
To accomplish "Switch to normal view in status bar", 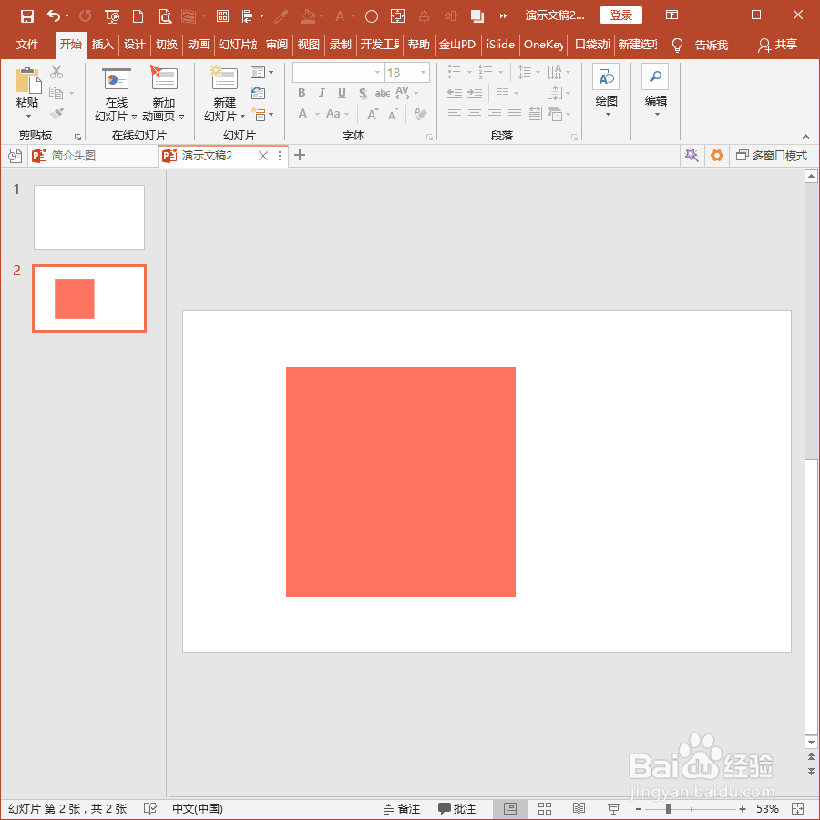I will coord(510,808).
